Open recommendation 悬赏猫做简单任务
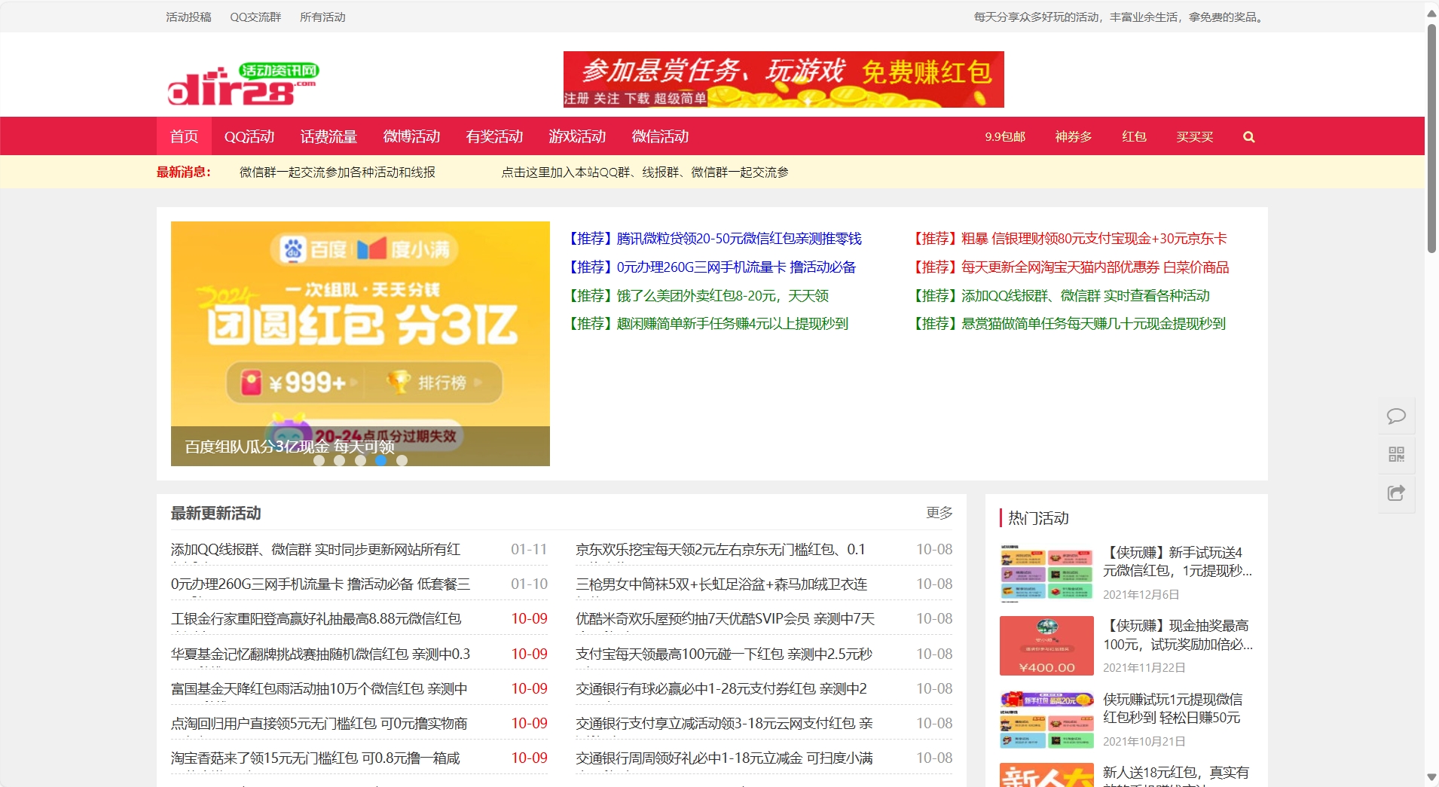The width and height of the screenshot is (1439, 787). (x=1068, y=324)
